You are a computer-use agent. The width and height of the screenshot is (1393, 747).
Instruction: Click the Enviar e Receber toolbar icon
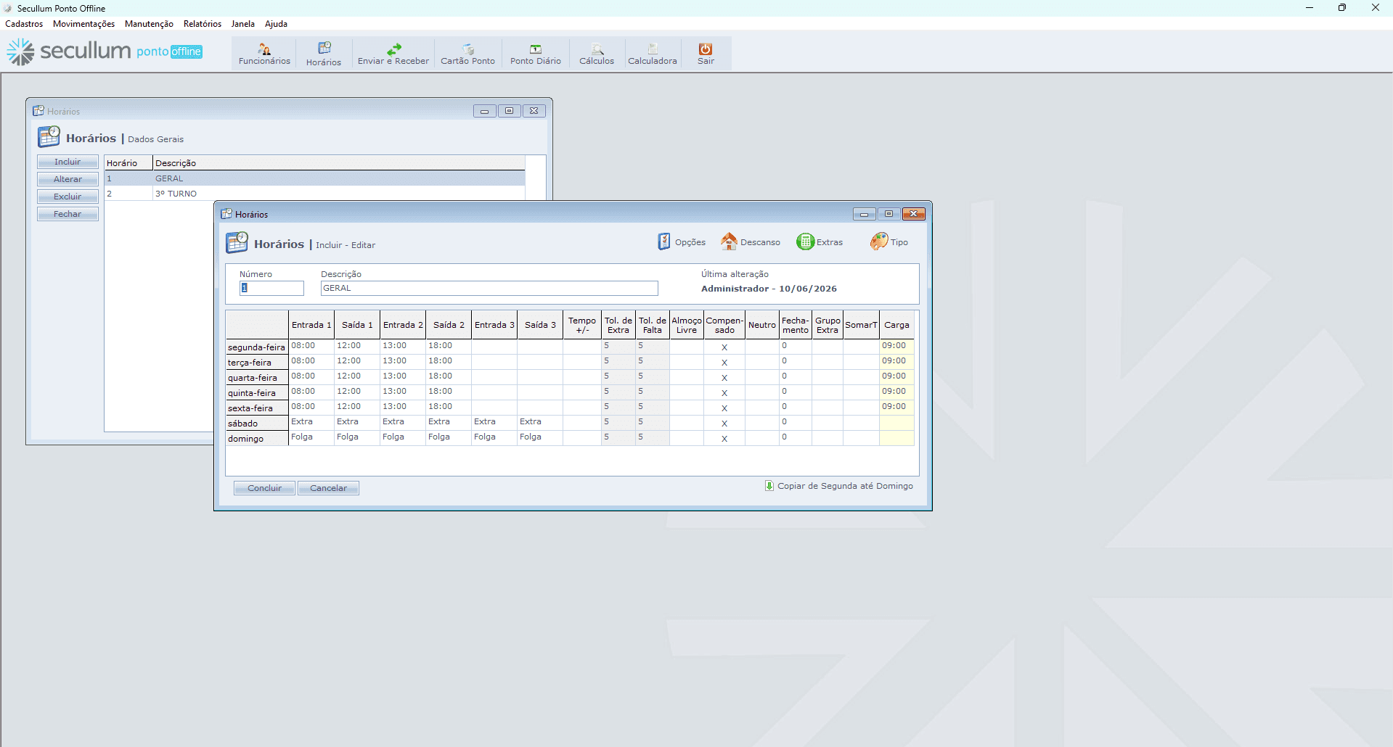pos(393,54)
